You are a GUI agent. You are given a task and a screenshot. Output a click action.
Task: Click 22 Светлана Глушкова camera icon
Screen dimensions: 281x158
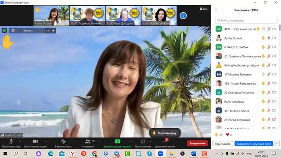point(274,92)
